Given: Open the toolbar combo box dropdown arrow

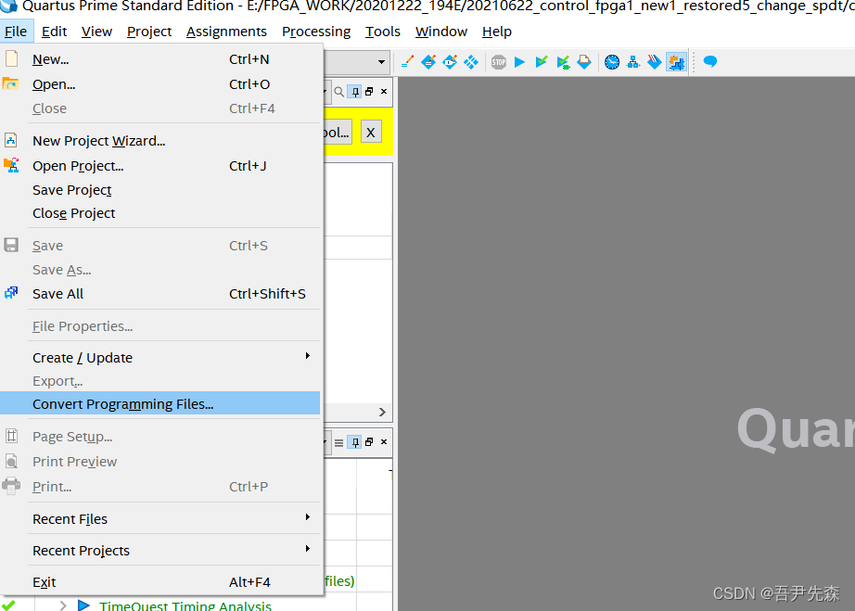Looking at the screenshot, I should coord(381,61).
